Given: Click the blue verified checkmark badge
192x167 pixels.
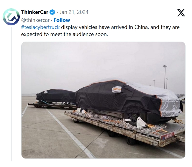Looking at the screenshot, I should [x=52, y=12].
